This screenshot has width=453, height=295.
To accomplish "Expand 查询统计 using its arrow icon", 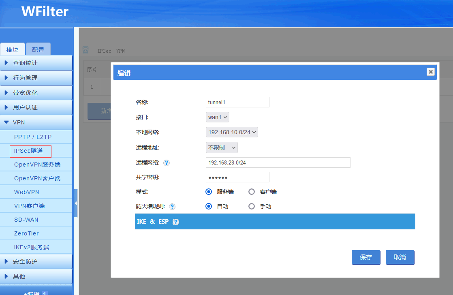I will (6, 63).
